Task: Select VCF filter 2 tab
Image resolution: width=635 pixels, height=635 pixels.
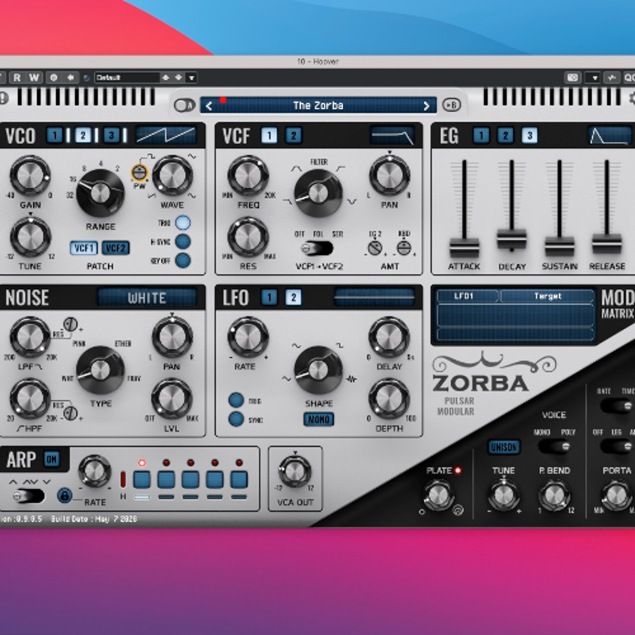Action: 293,135
